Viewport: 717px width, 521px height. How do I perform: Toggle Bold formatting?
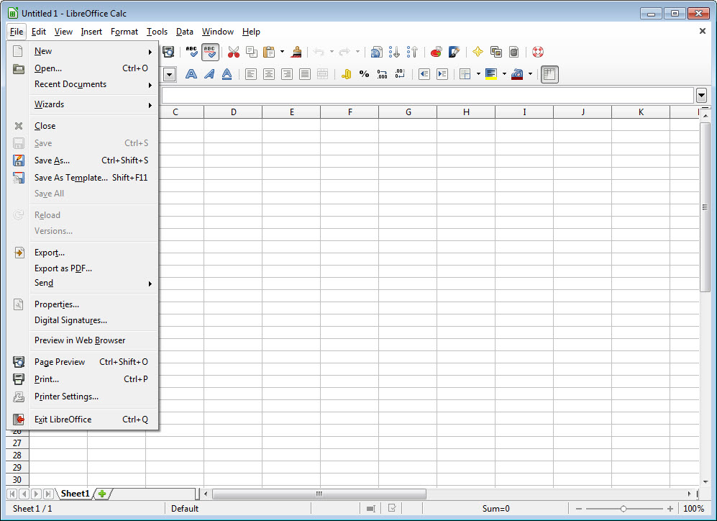click(191, 74)
